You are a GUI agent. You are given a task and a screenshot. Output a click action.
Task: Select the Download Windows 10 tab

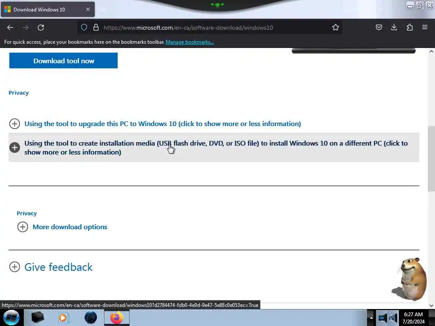click(48, 9)
